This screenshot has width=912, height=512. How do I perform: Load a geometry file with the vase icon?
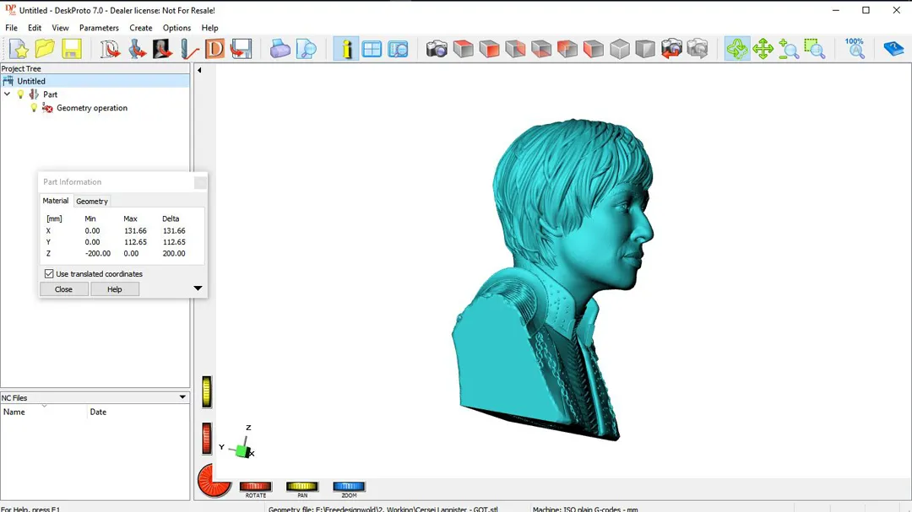click(x=137, y=49)
